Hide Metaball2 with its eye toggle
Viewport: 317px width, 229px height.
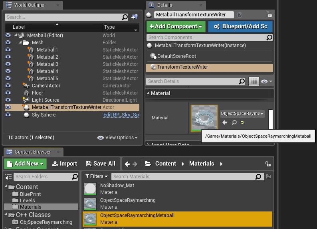tap(8, 57)
